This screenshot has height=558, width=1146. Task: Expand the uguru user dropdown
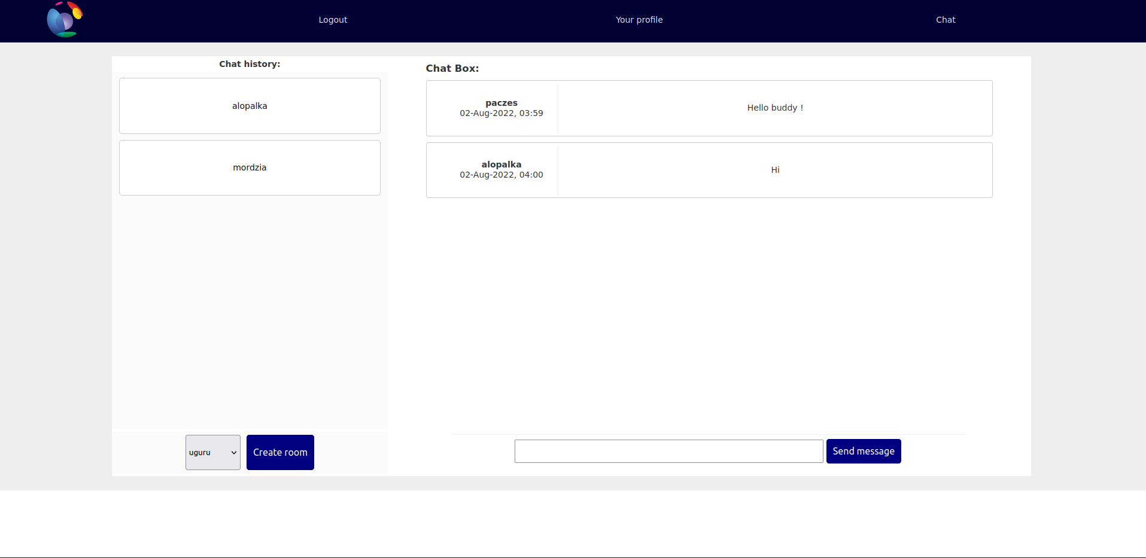coord(213,452)
